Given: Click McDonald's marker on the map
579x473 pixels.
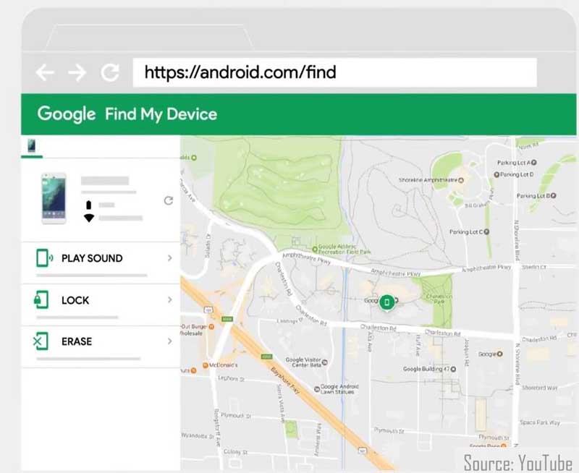Looking at the screenshot, I should [x=206, y=365].
